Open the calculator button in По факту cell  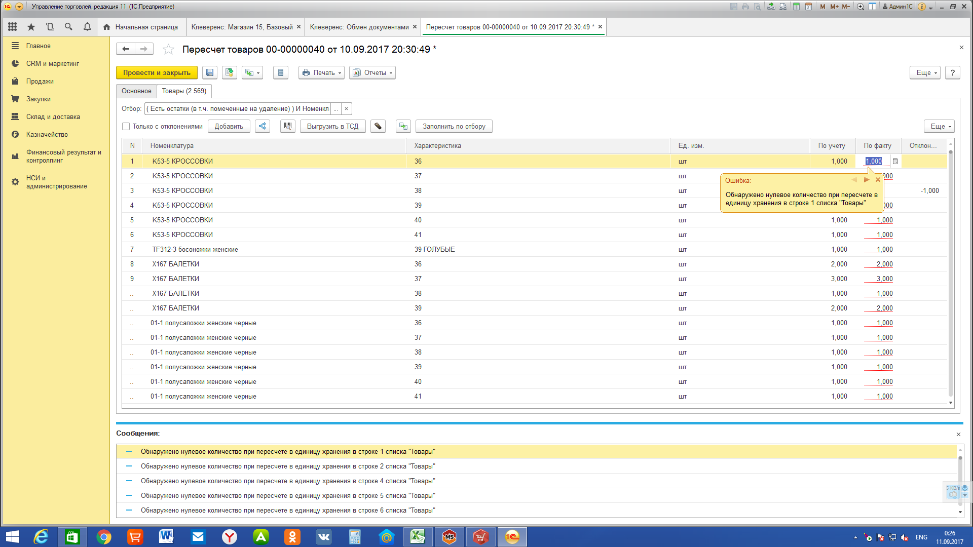pos(895,162)
